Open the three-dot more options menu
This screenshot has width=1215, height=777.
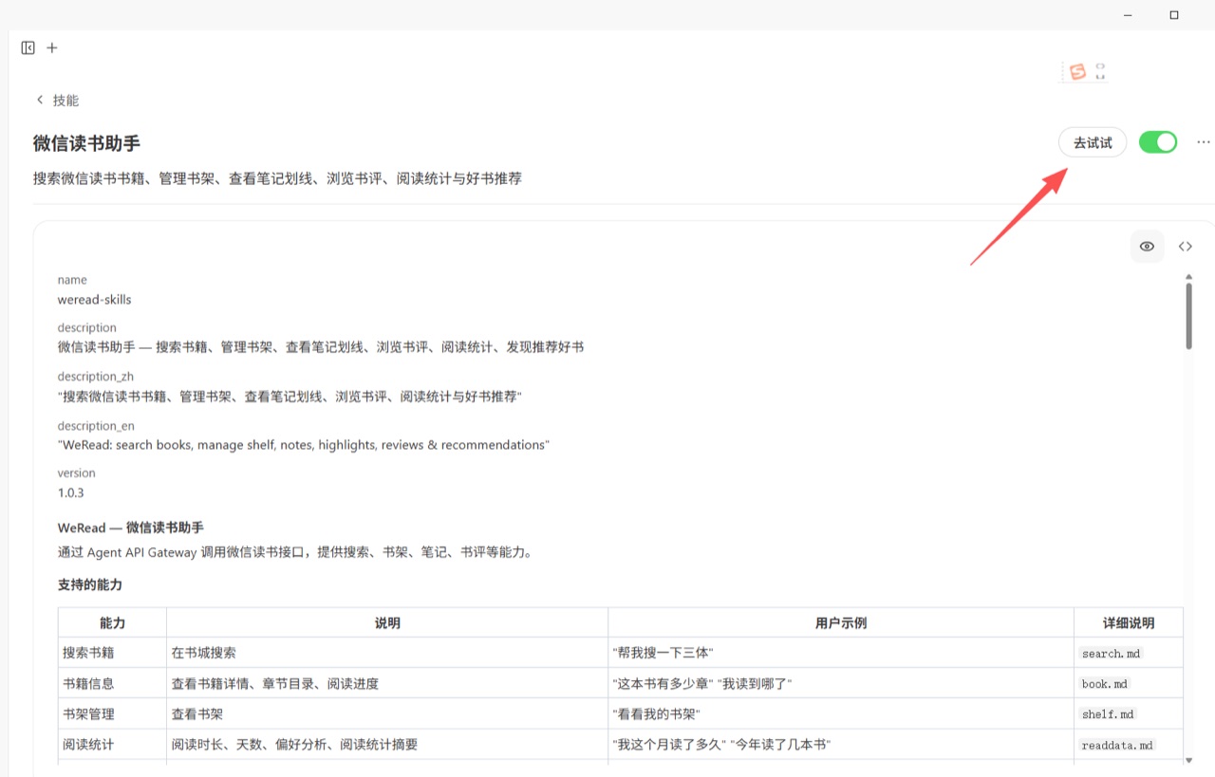click(x=1204, y=142)
